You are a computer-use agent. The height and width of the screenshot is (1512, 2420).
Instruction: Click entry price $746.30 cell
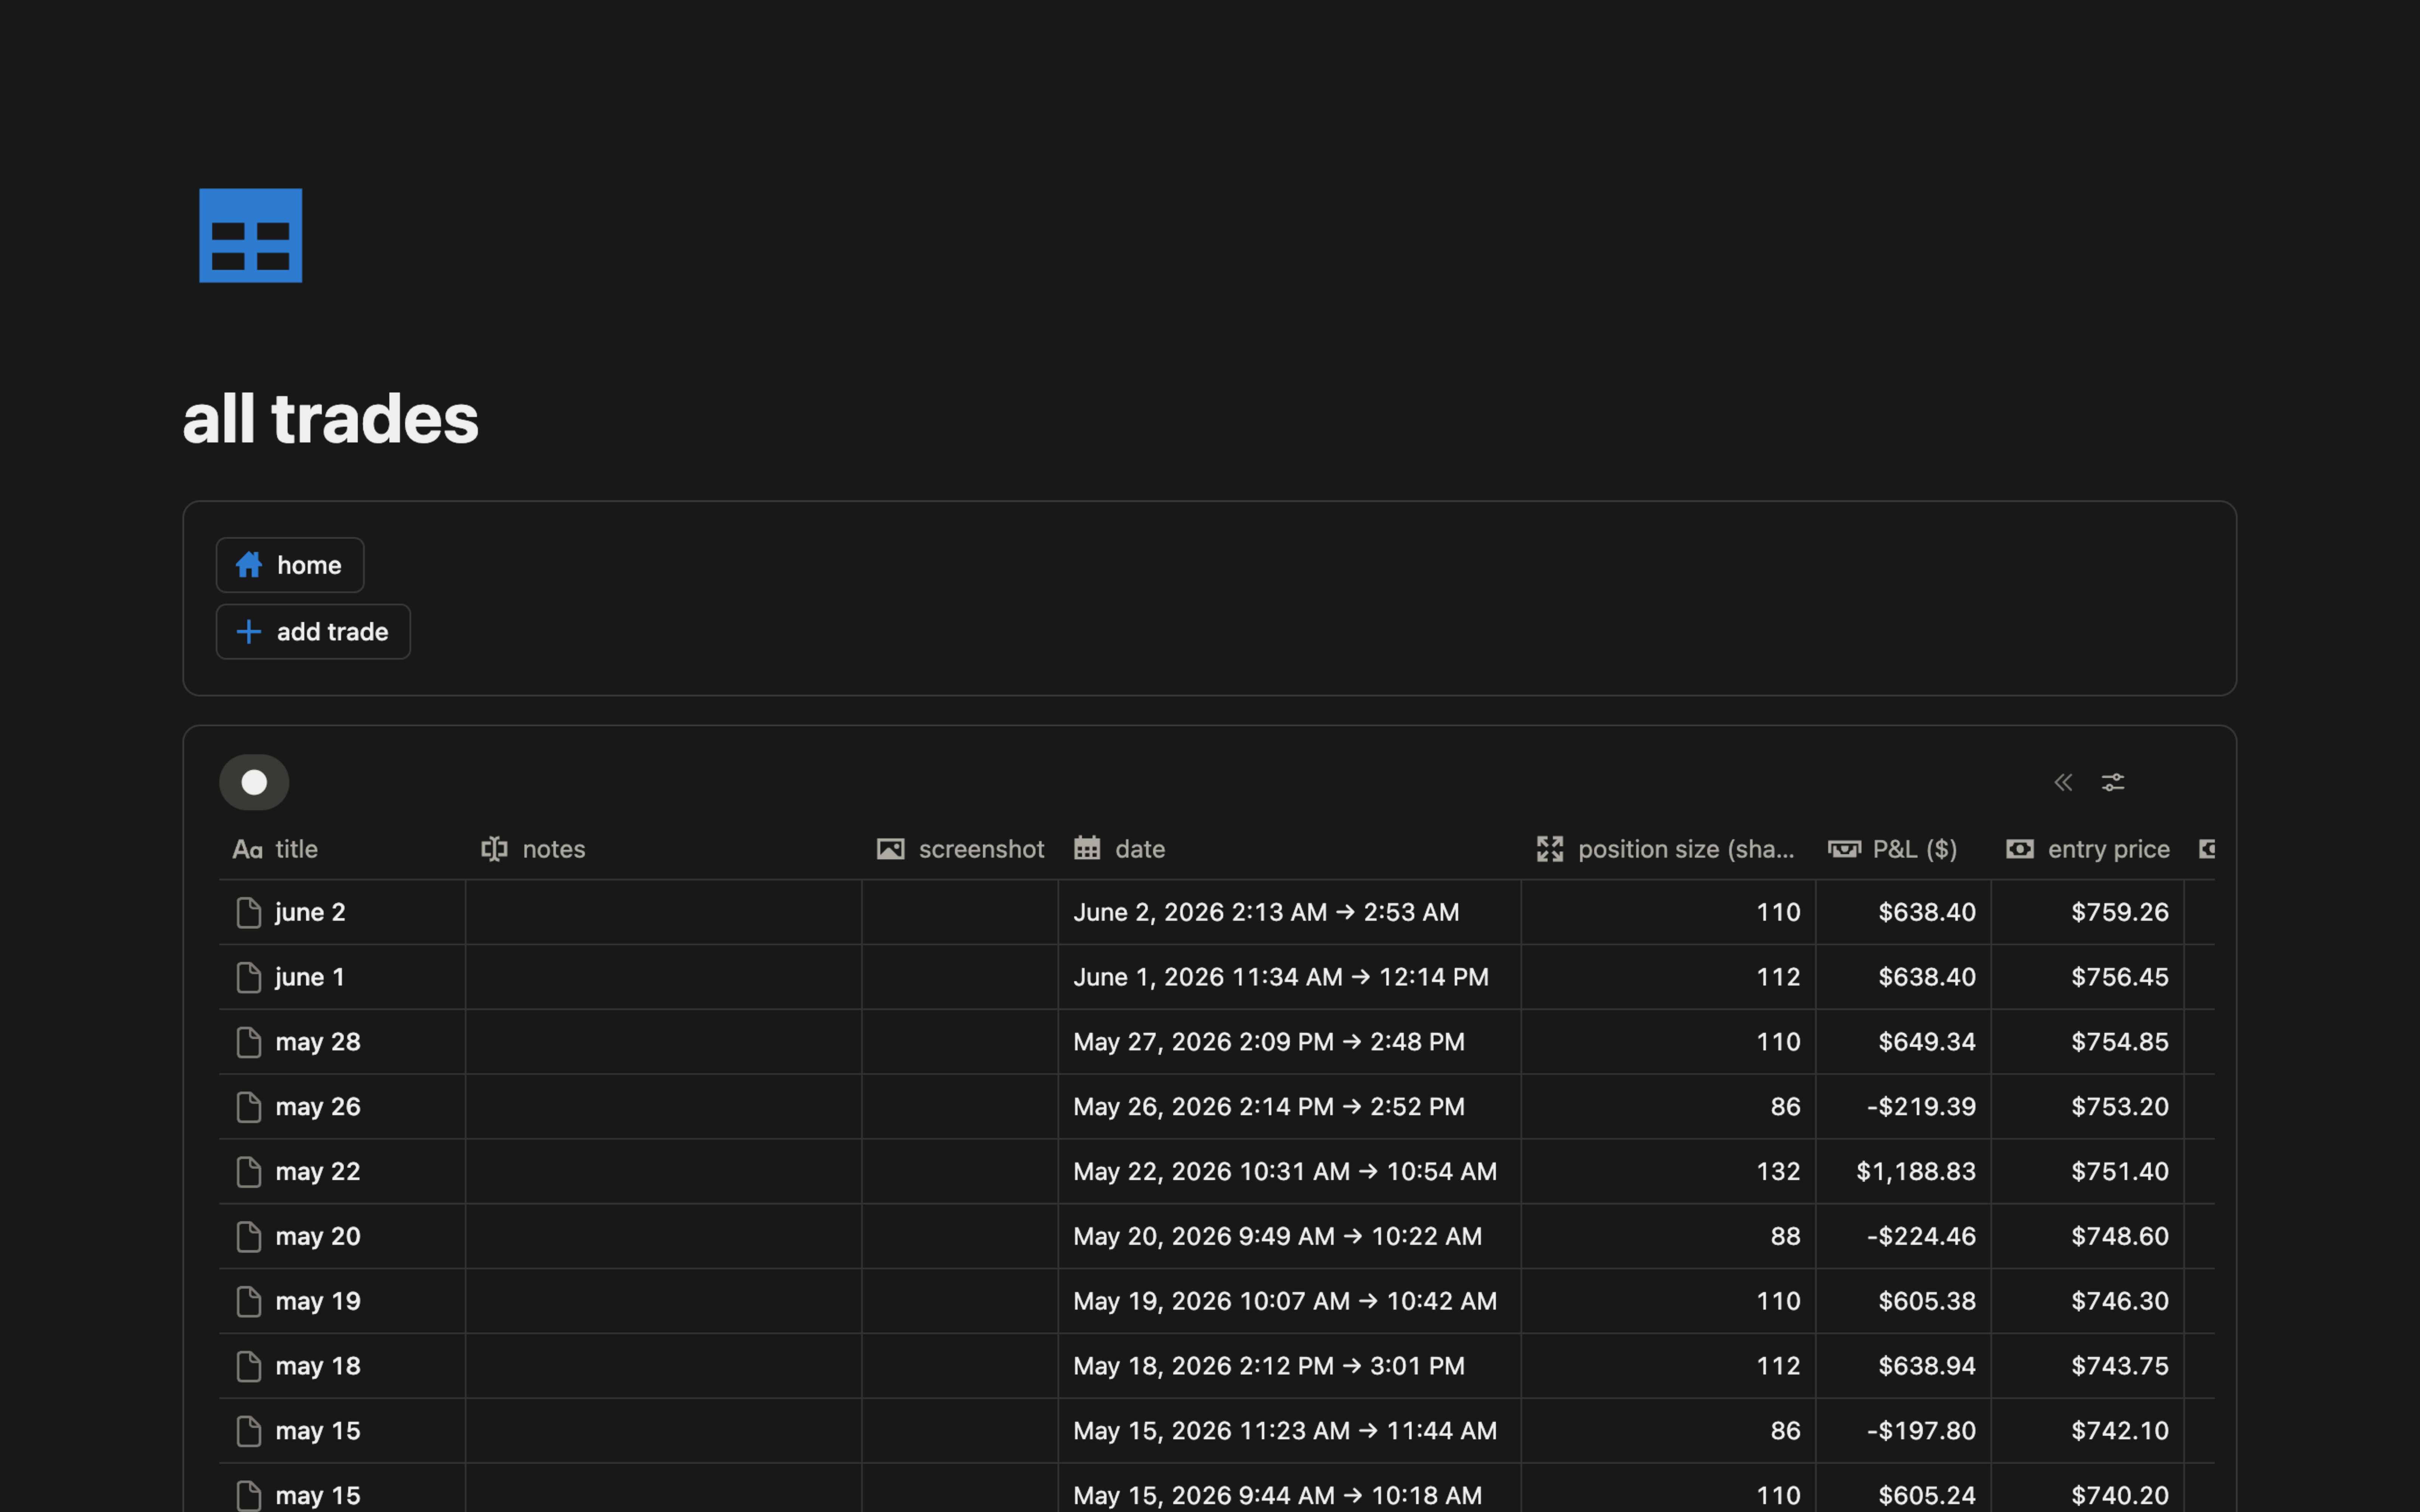click(2088, 1301)
